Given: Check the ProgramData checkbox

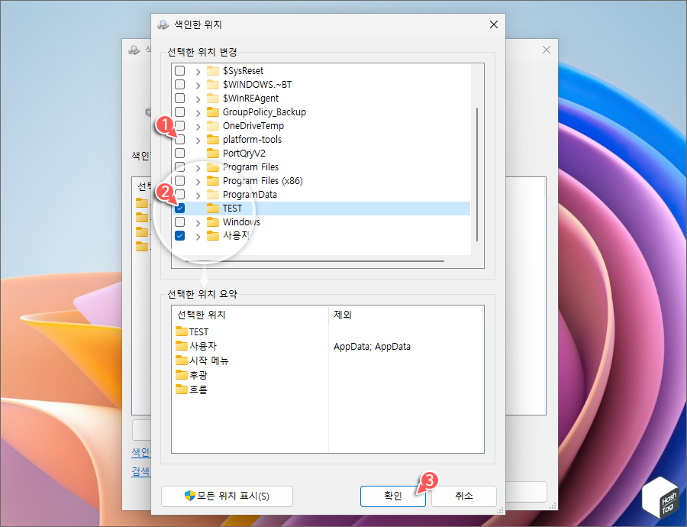Looking at the screenshot, I should (x=179, y=194).
